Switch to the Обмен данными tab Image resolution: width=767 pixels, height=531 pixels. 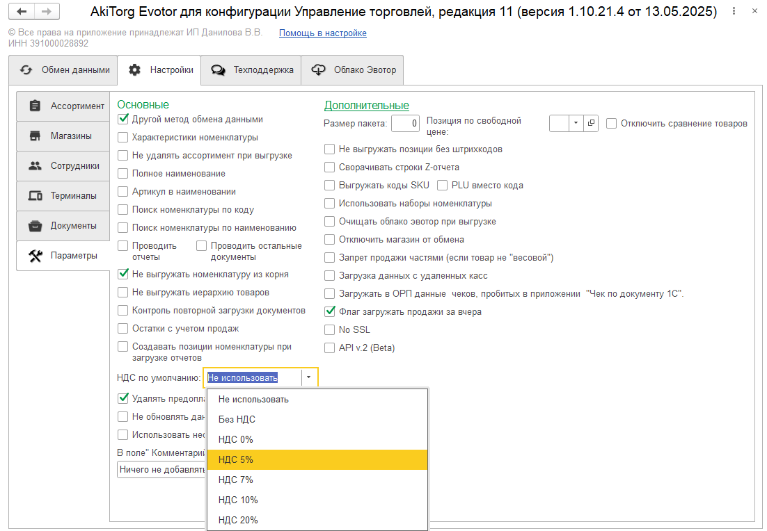[x=63, y=70]
